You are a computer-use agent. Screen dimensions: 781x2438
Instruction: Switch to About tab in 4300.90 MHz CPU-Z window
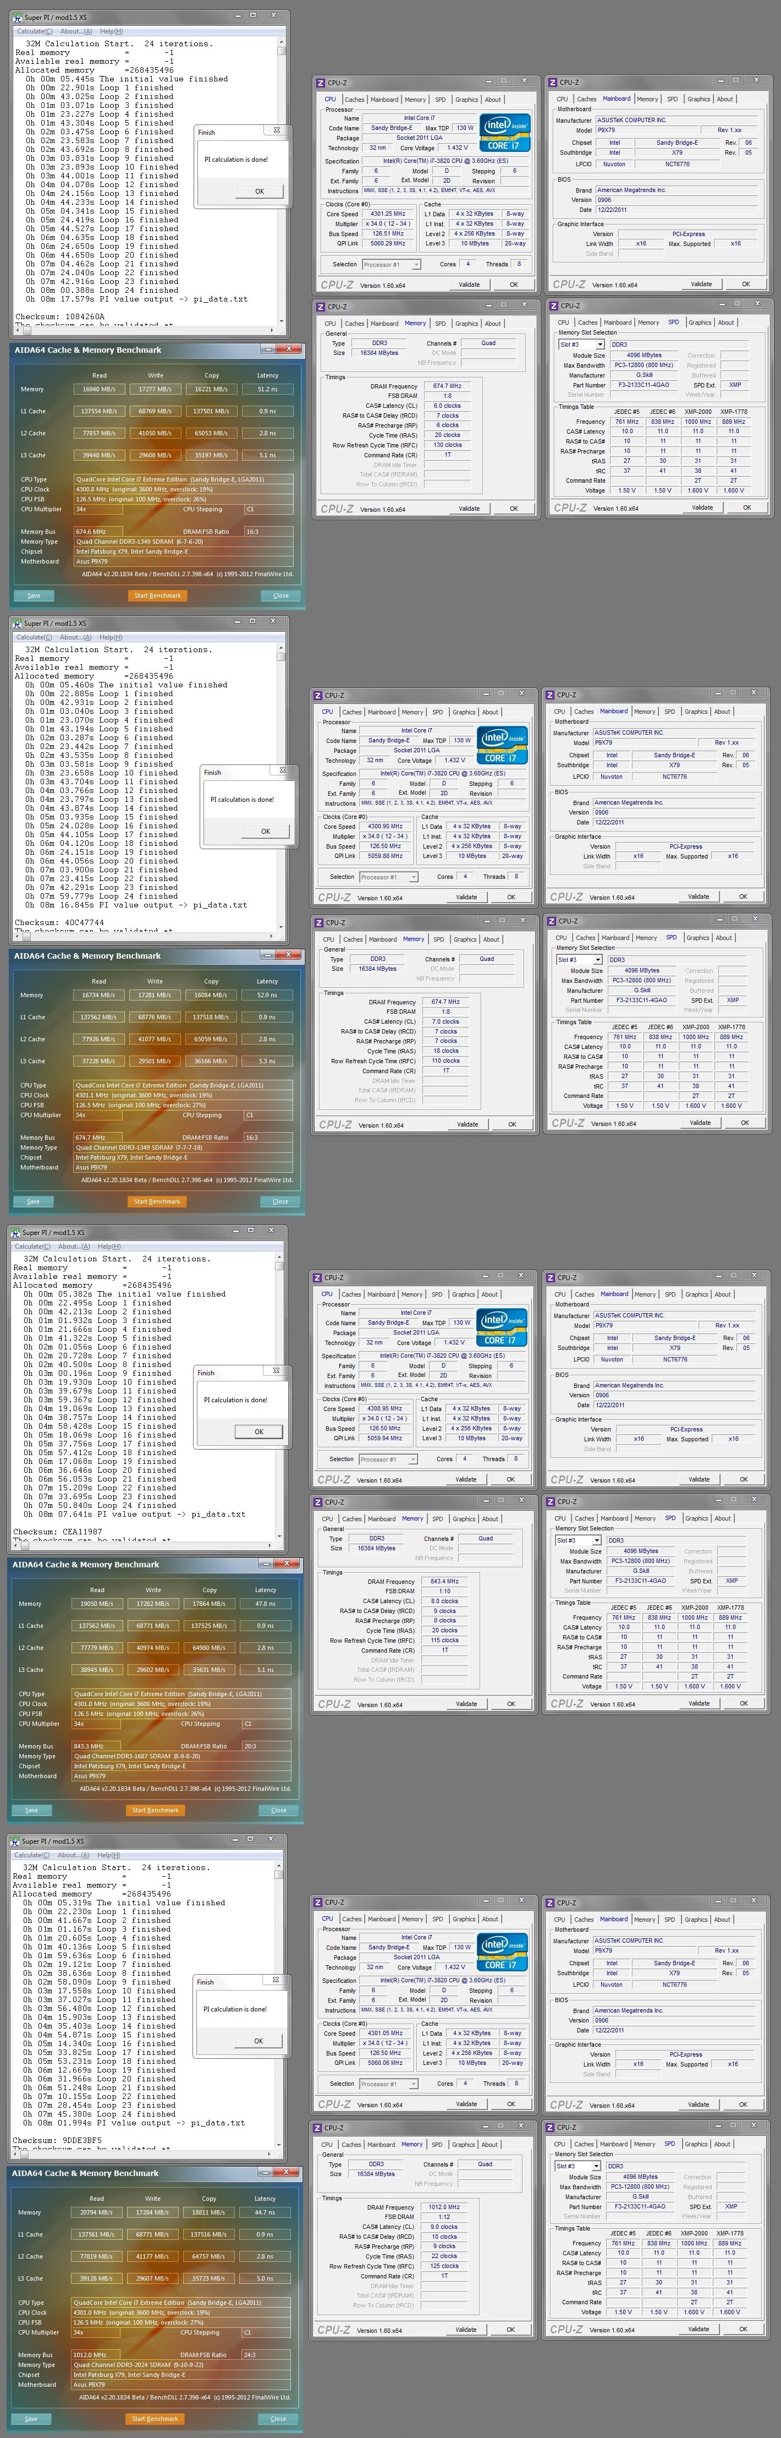(490, 711)
